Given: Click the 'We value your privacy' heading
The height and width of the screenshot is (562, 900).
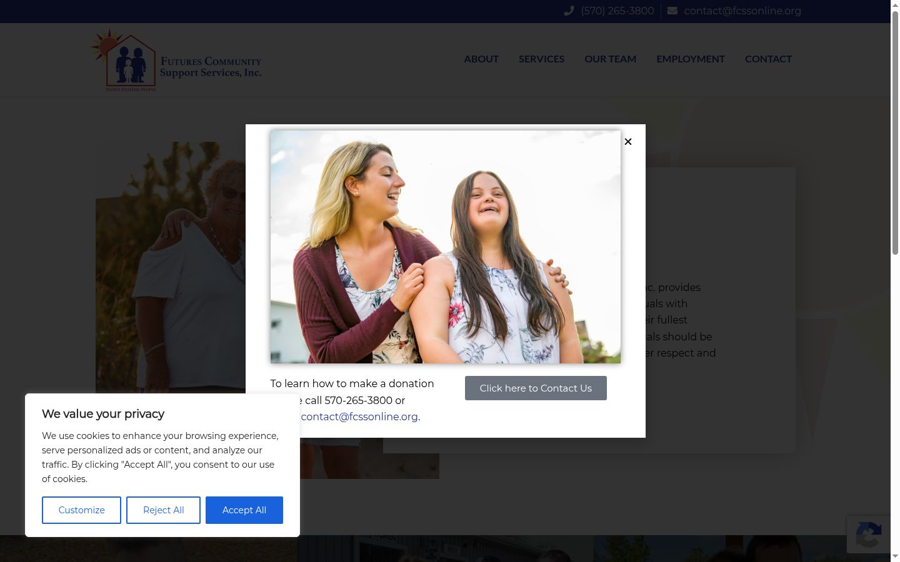Looking at the screenshot, I should click(103, 414).
